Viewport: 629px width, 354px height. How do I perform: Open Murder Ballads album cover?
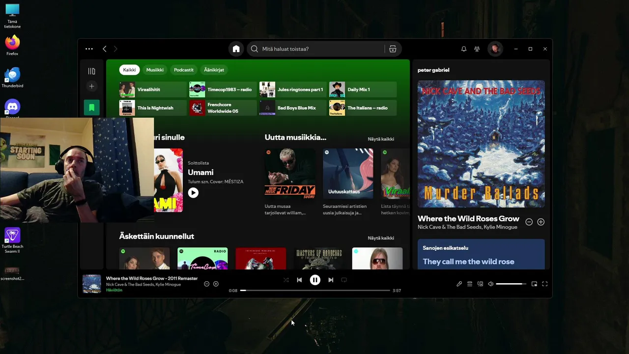point(481,144)
